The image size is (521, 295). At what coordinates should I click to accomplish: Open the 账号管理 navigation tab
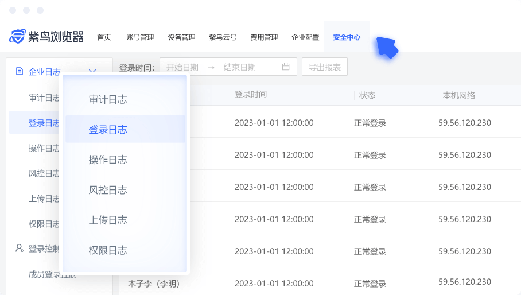click(x=140, y=37)
